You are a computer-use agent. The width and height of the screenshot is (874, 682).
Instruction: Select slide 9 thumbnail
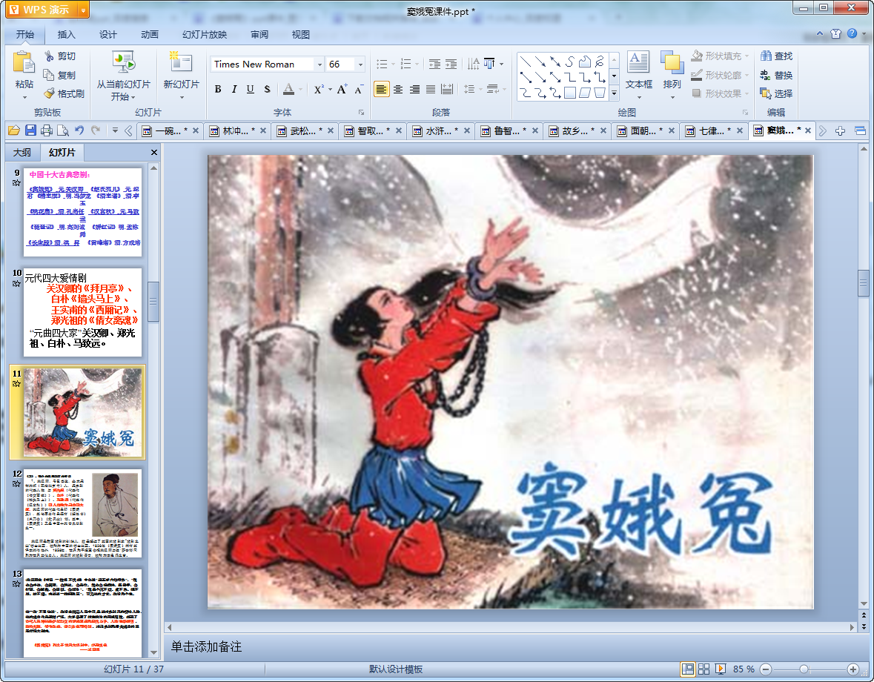[82, 212]
